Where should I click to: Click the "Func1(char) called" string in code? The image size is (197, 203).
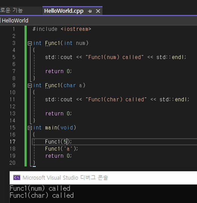116,99
